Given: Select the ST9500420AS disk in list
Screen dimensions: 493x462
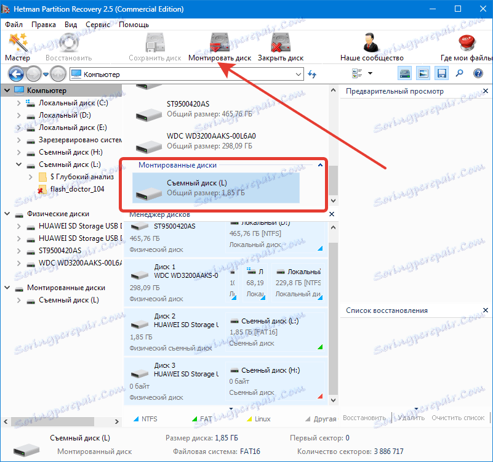Looking at the screenshot, I should [x=217, y=109].
